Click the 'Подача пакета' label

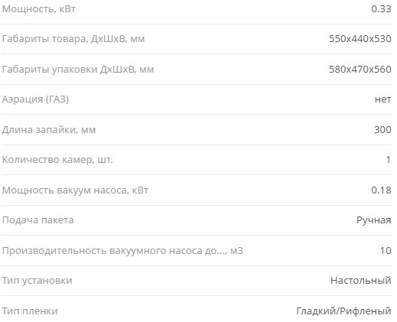click(x=37, y=220)
